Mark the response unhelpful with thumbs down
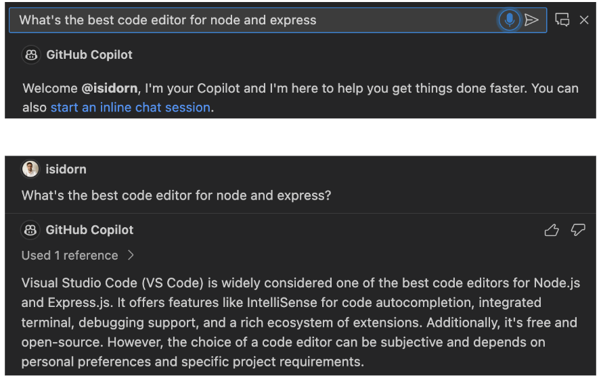 click(577, 231)
